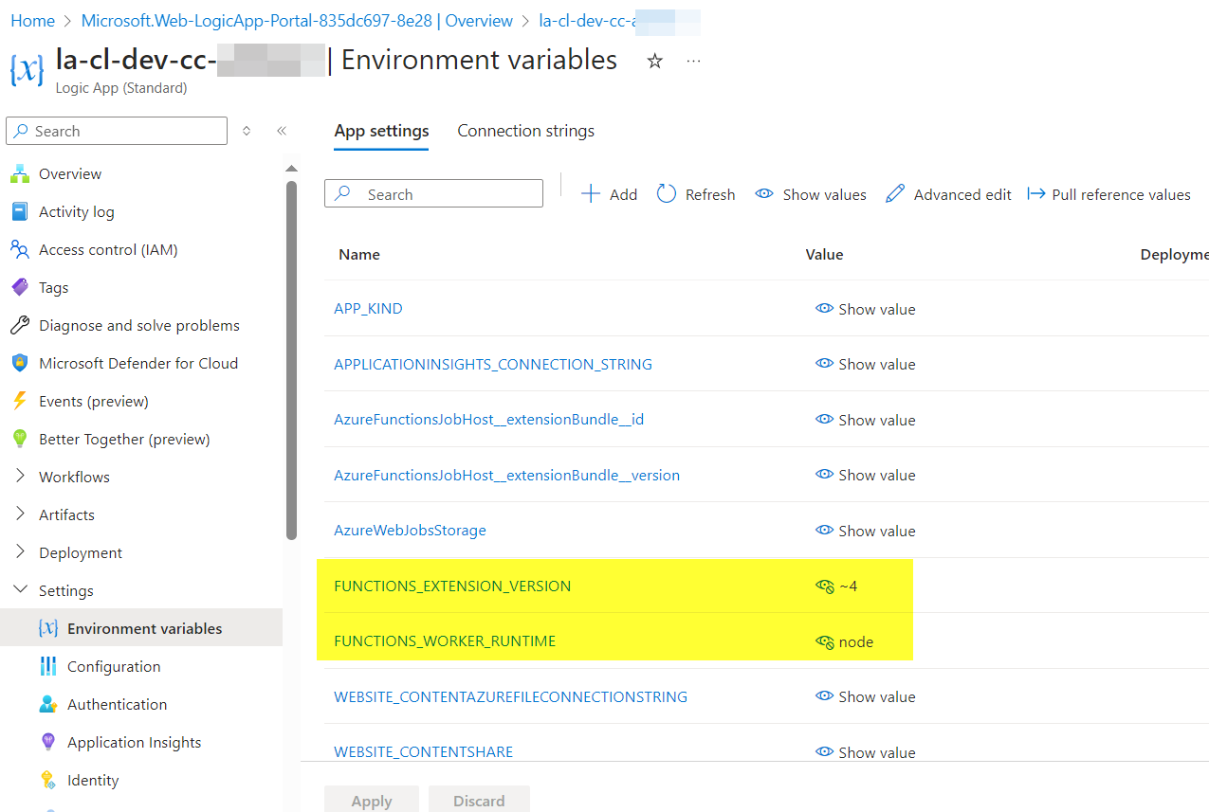
Task: Open the ellipsis more options in header
Action: tap(694, 62)
